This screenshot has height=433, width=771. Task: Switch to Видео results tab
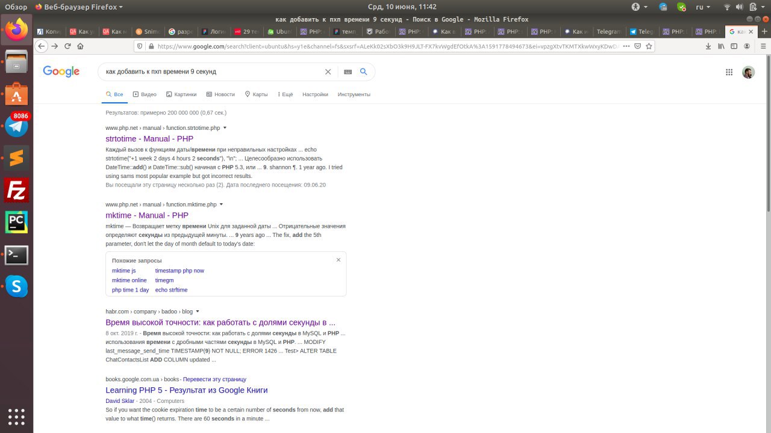(145, 94)
